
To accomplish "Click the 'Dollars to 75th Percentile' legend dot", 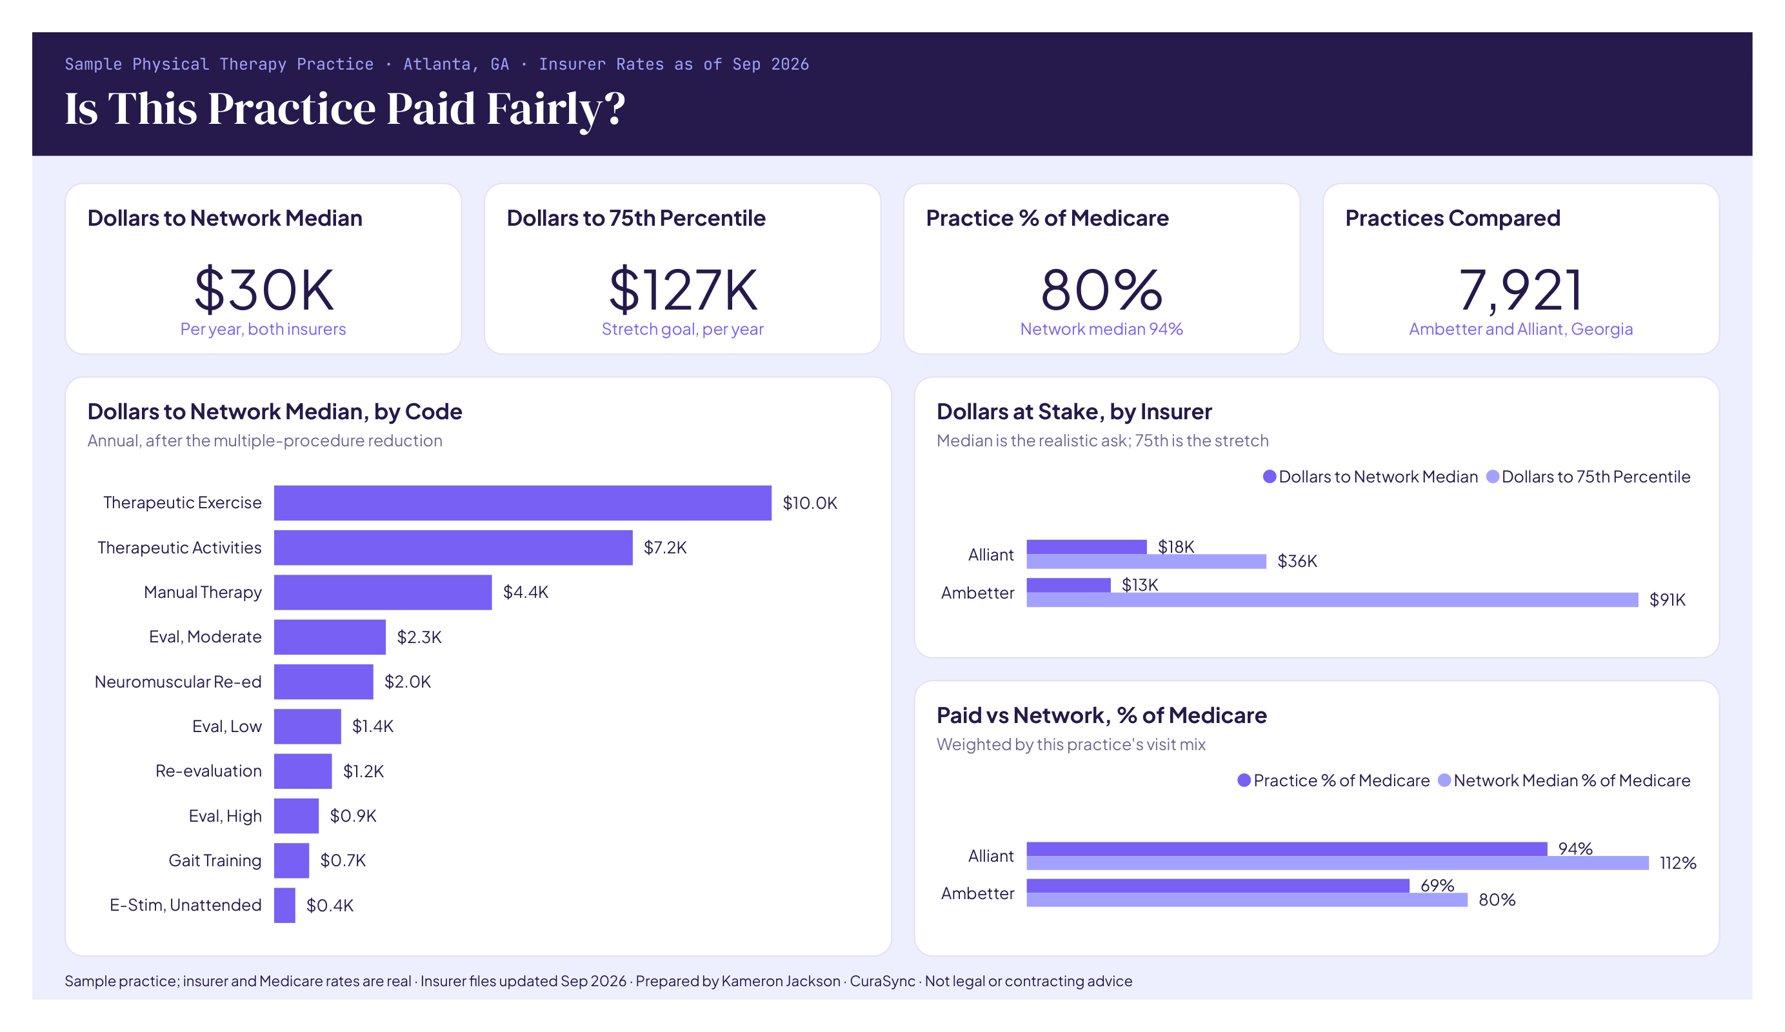I will [x=1493, y=477].
